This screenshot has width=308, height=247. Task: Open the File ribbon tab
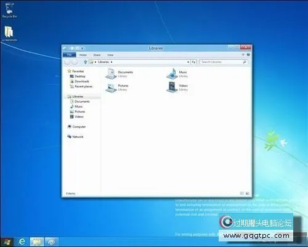(69, 55)
